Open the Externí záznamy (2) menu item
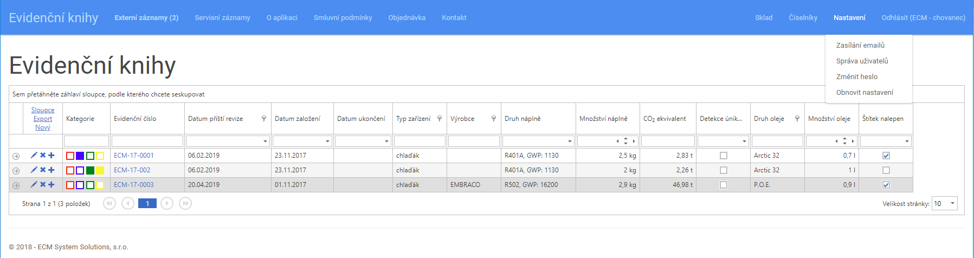The image size is (974, 258). coord(146,17)
